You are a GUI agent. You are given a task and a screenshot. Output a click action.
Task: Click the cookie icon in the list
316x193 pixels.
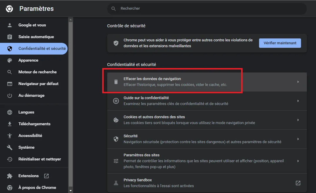coord(116,120)
